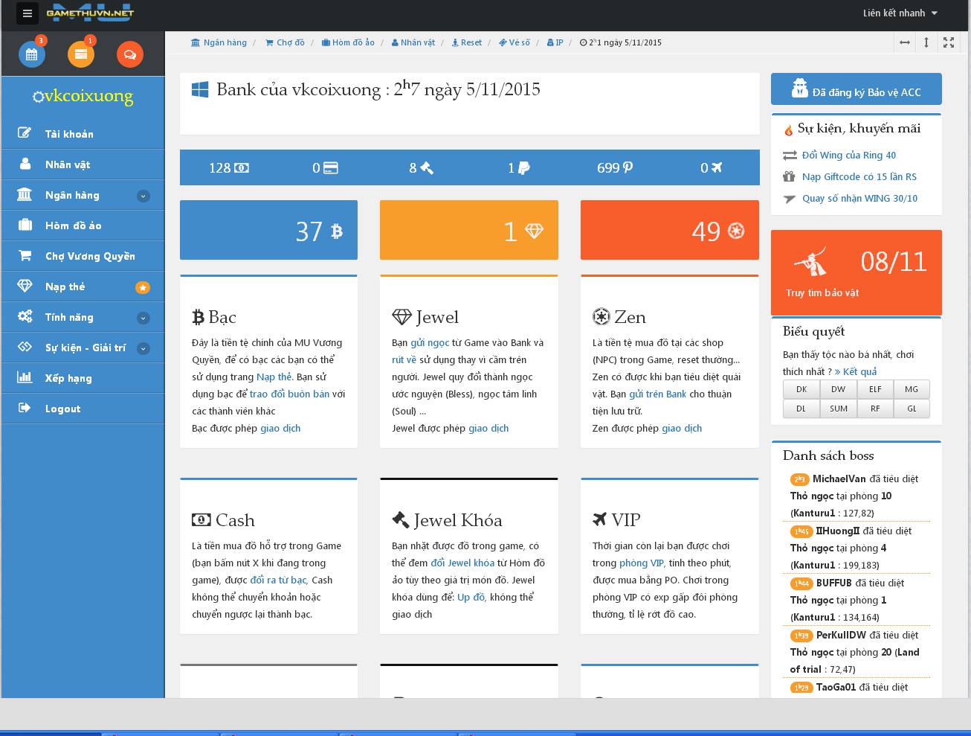Select Xếp hạng in the sidebar

click(x=68, y=378)
